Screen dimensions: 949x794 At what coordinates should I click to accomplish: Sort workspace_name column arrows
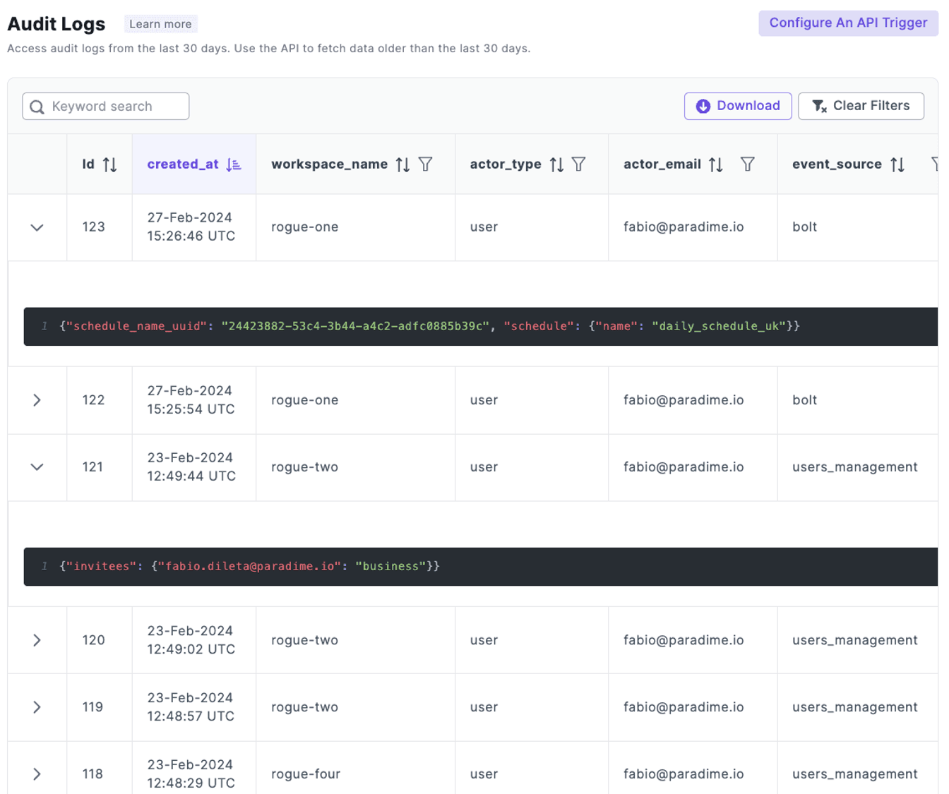[x=402, y=164]
